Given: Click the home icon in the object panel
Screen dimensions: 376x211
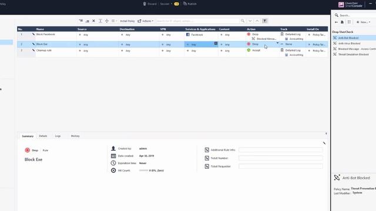Looking at the screenshot, I should click(342, 22).
